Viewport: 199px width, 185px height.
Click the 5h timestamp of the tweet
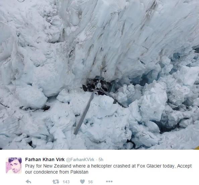[101, 159]
